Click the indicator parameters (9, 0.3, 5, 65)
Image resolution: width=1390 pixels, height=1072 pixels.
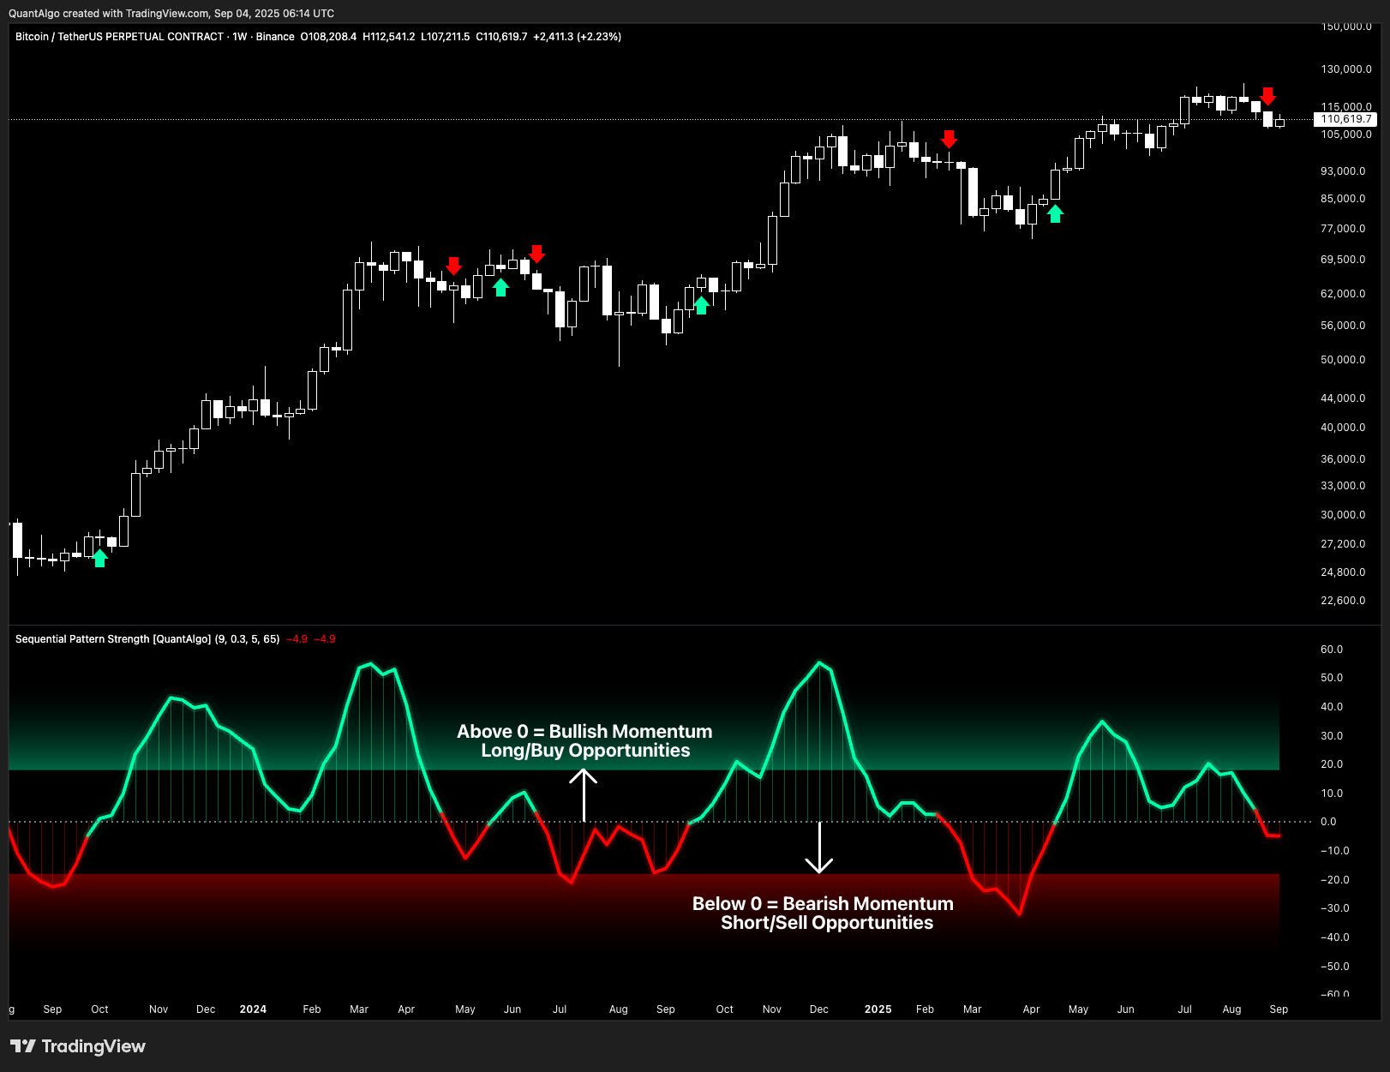tap(247, 639)
